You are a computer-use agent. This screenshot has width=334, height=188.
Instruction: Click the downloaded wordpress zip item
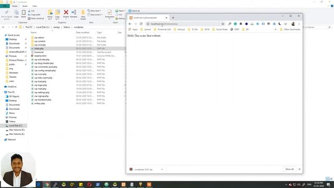144,169
